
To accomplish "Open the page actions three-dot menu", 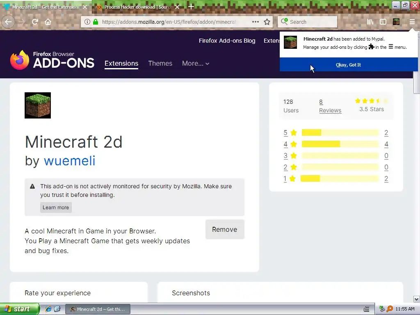I will [x=255, y=22].
